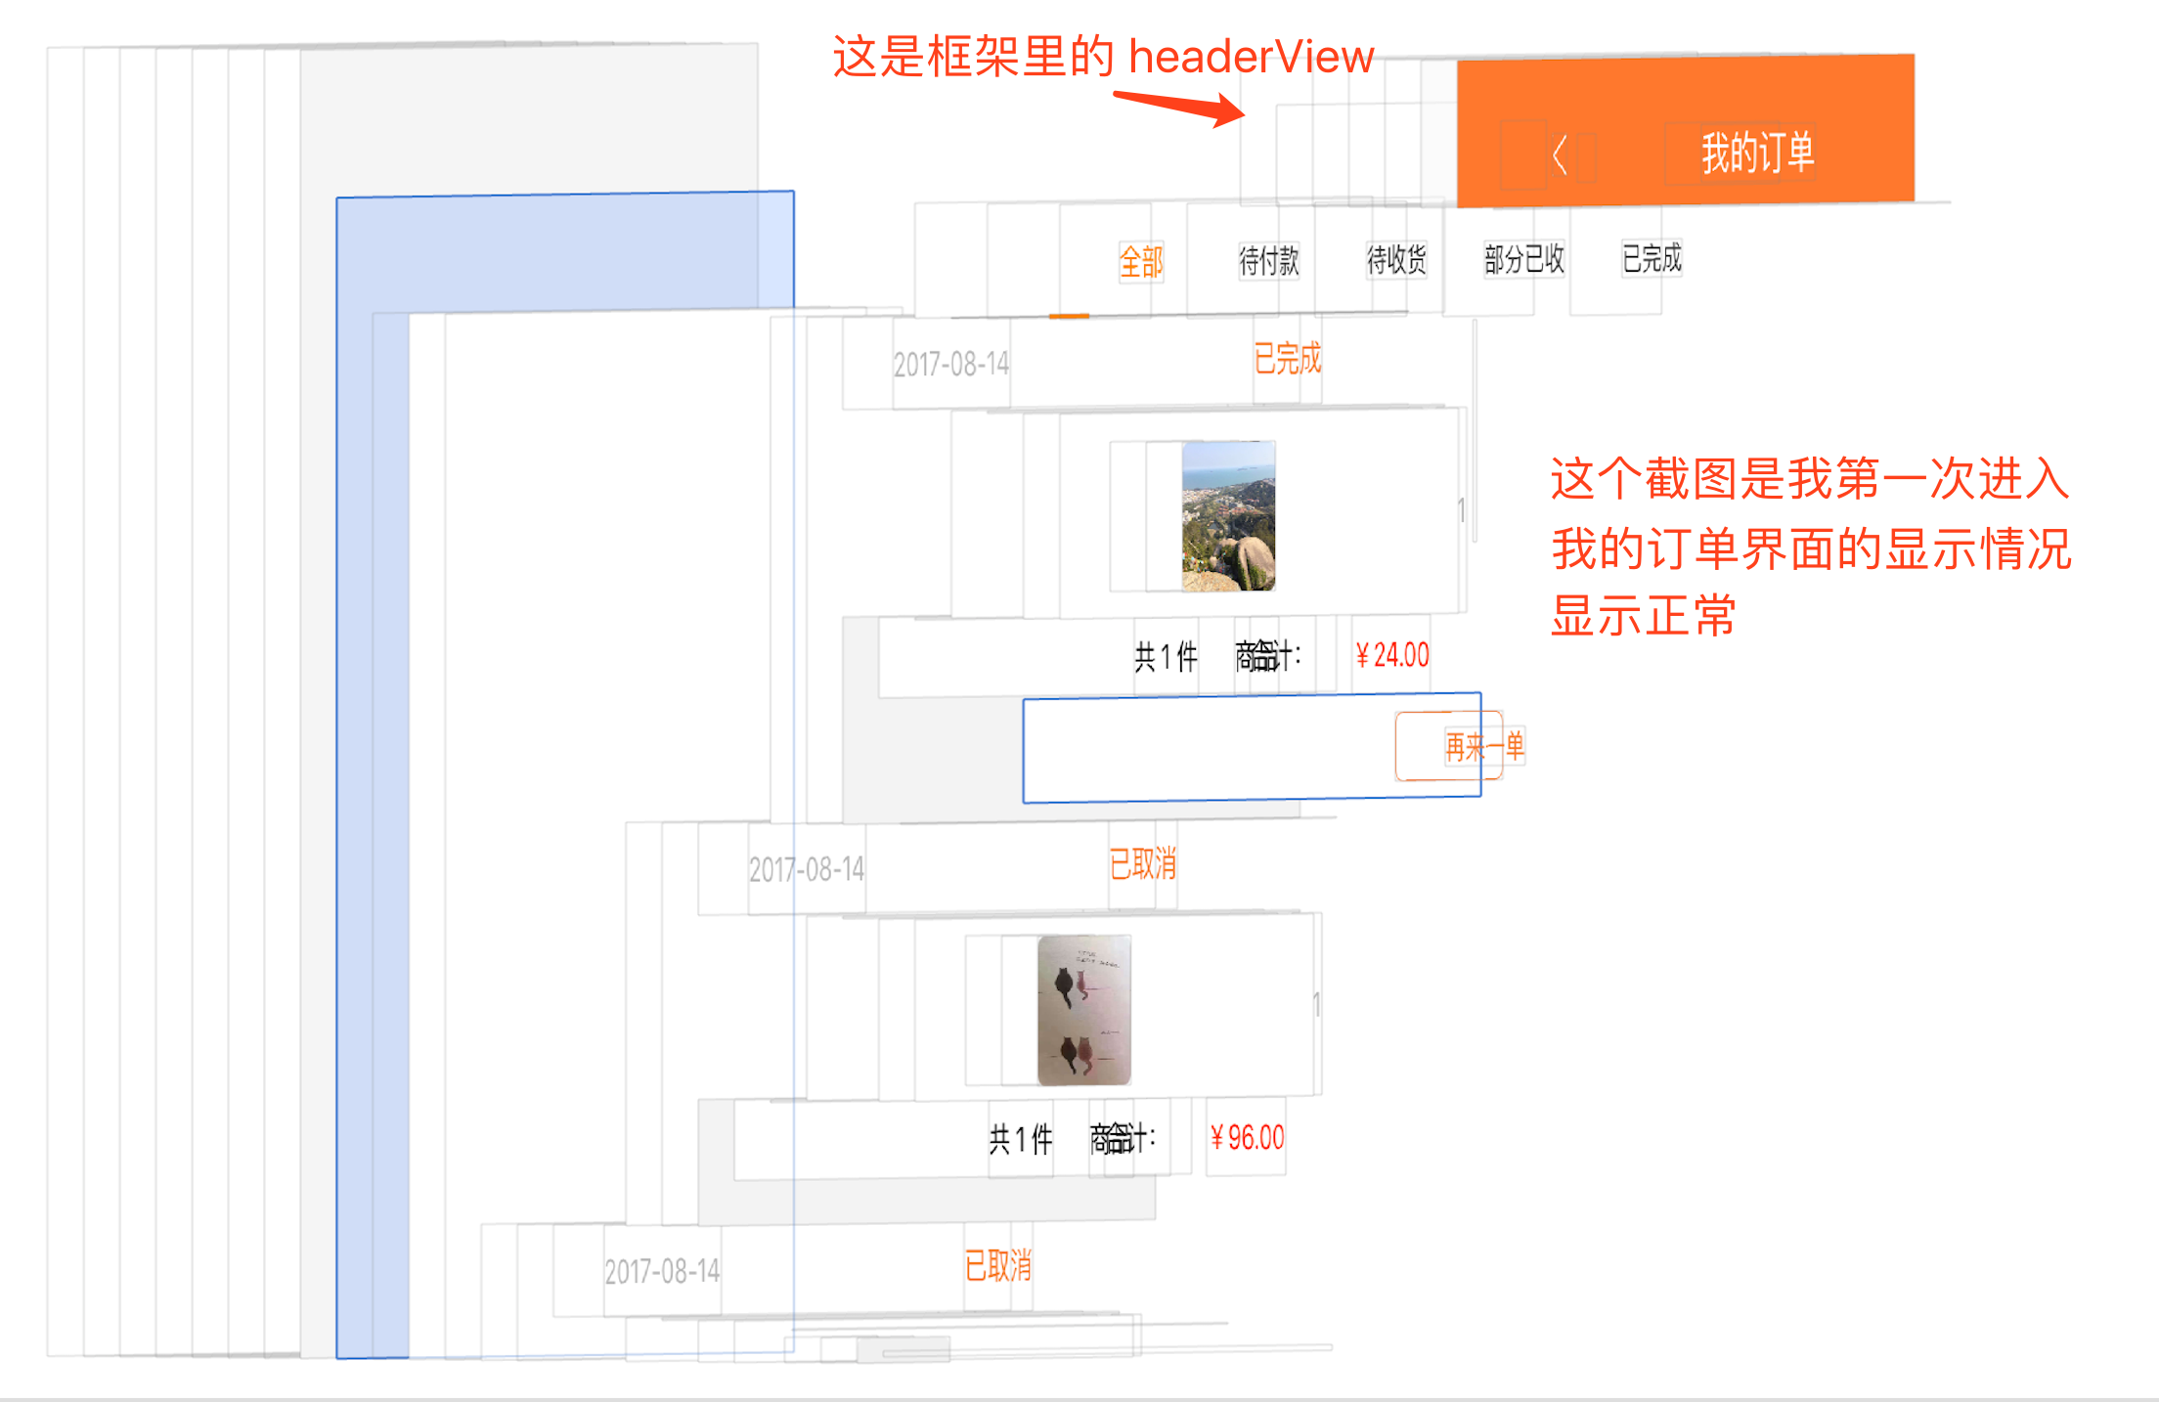Viewport: 2159px width, 1402px height.
Task: Click the first 已取消 order status label
Action: pyautogui.click(x=1142, y=864)
